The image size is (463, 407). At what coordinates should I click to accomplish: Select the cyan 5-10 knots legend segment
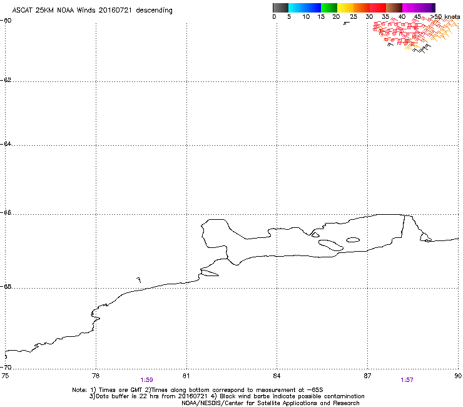point(297,8)
